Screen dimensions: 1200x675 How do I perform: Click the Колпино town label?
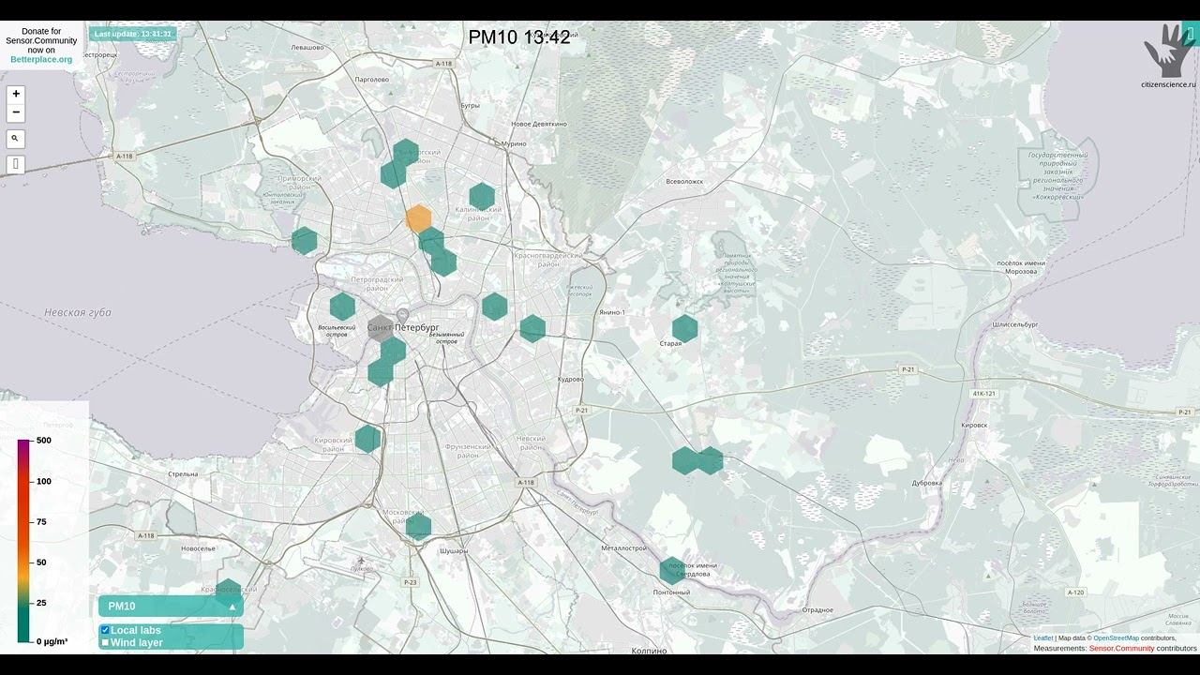click(649, 651)
